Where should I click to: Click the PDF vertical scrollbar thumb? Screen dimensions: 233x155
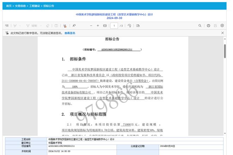225,51
